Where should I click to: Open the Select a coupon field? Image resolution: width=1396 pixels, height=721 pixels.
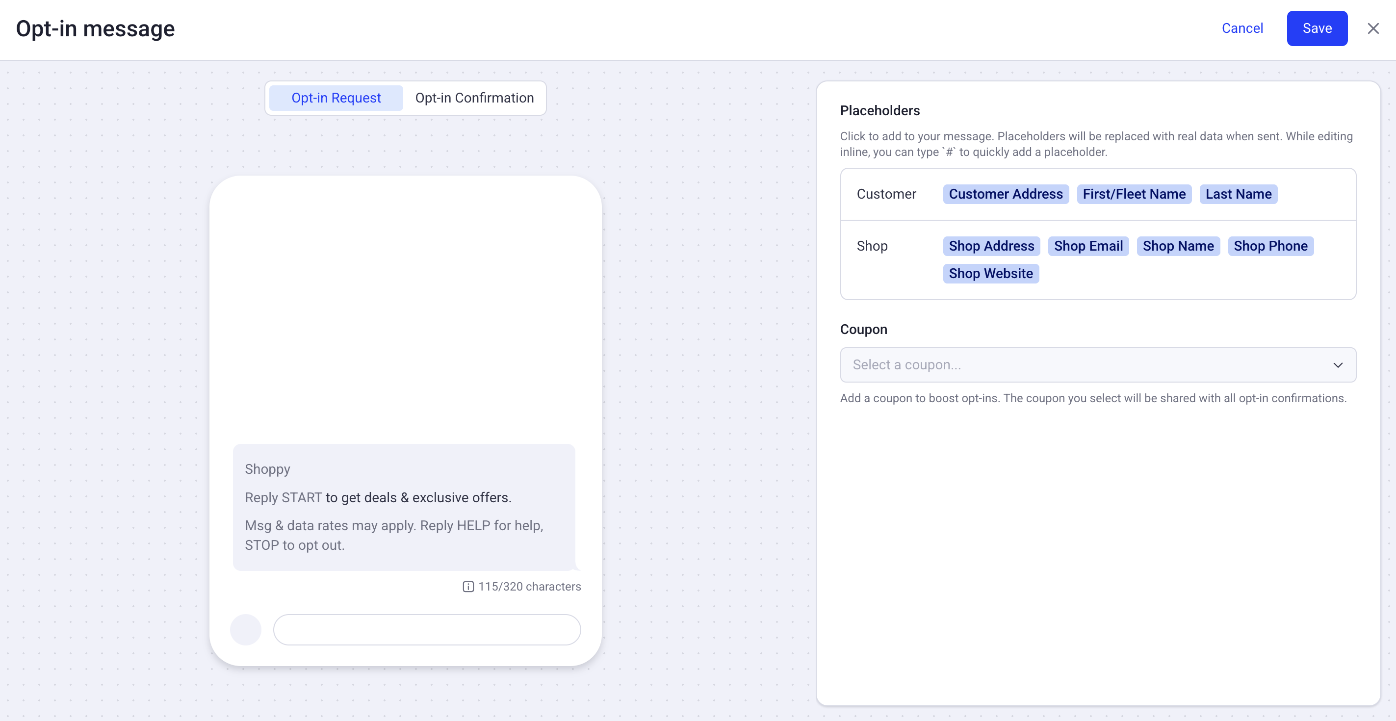pos(1098,365)
